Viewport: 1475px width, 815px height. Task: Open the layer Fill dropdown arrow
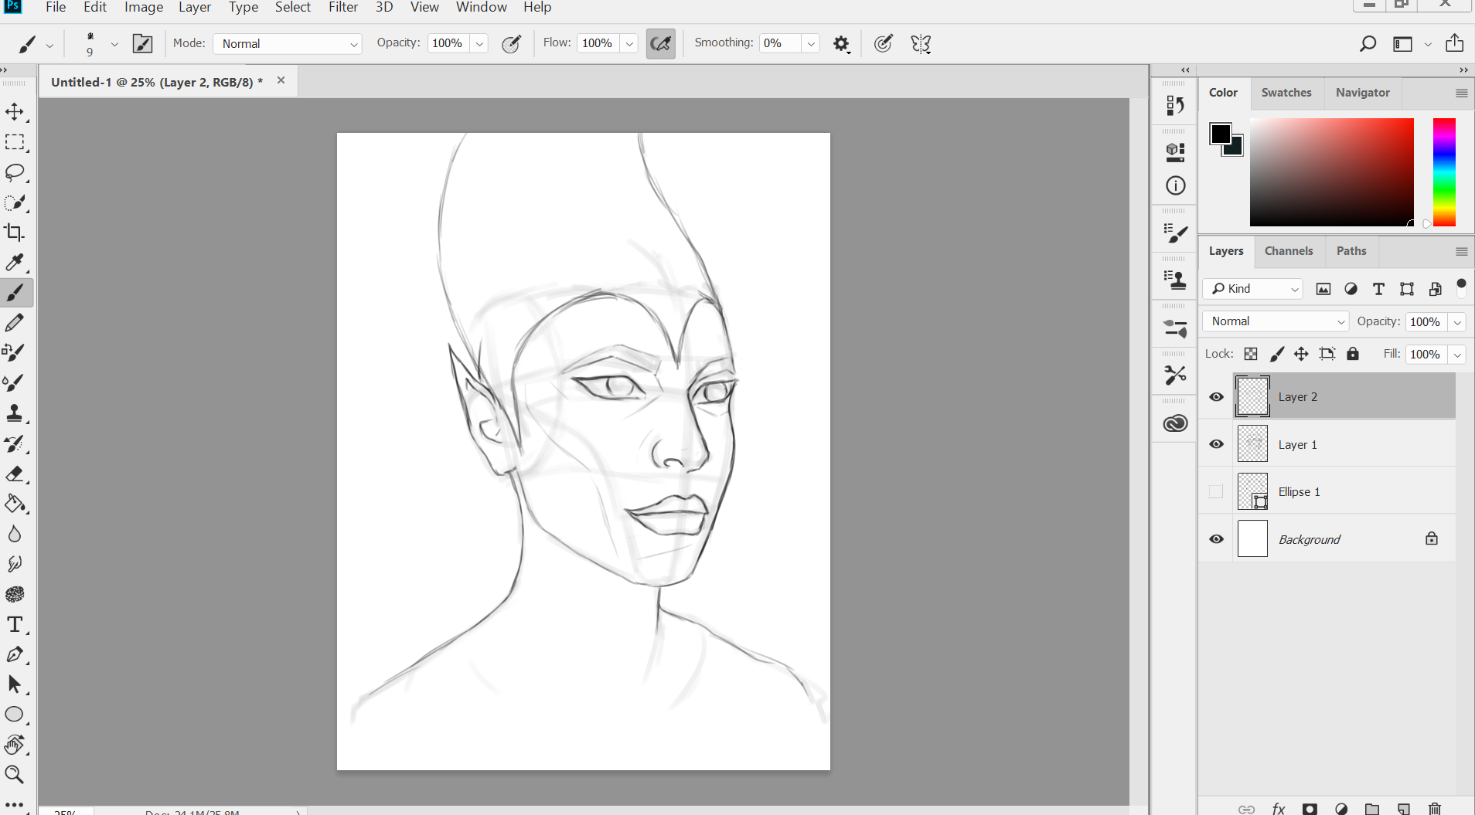1457,355
